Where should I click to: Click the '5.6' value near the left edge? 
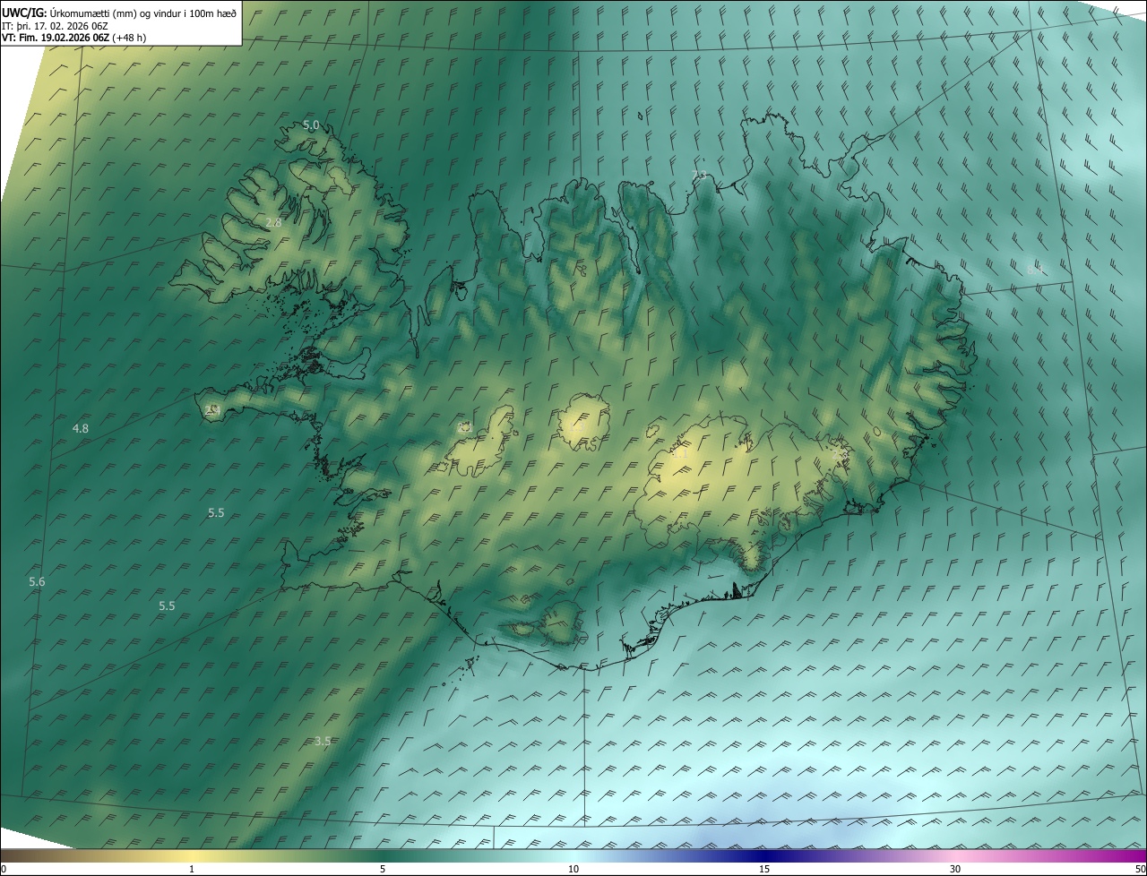tap(37, 582)
